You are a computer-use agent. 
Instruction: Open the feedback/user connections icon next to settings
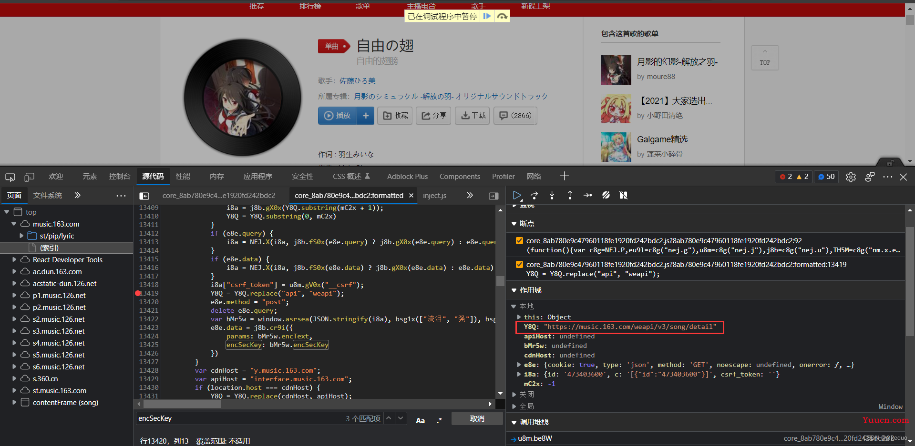[870, 177]
